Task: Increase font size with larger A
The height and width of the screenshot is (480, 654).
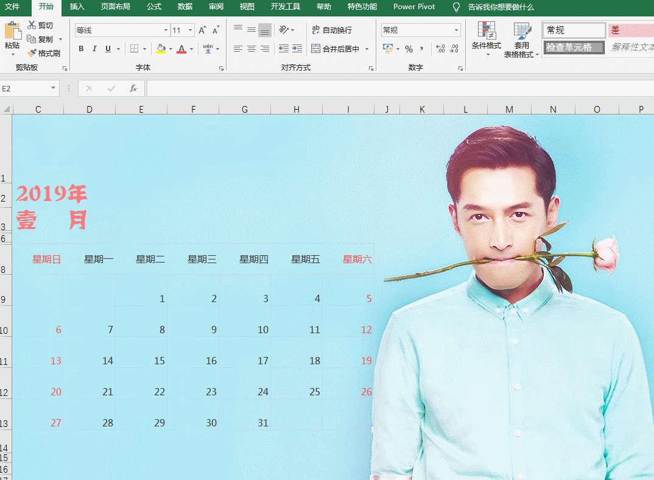Action: 202,30
